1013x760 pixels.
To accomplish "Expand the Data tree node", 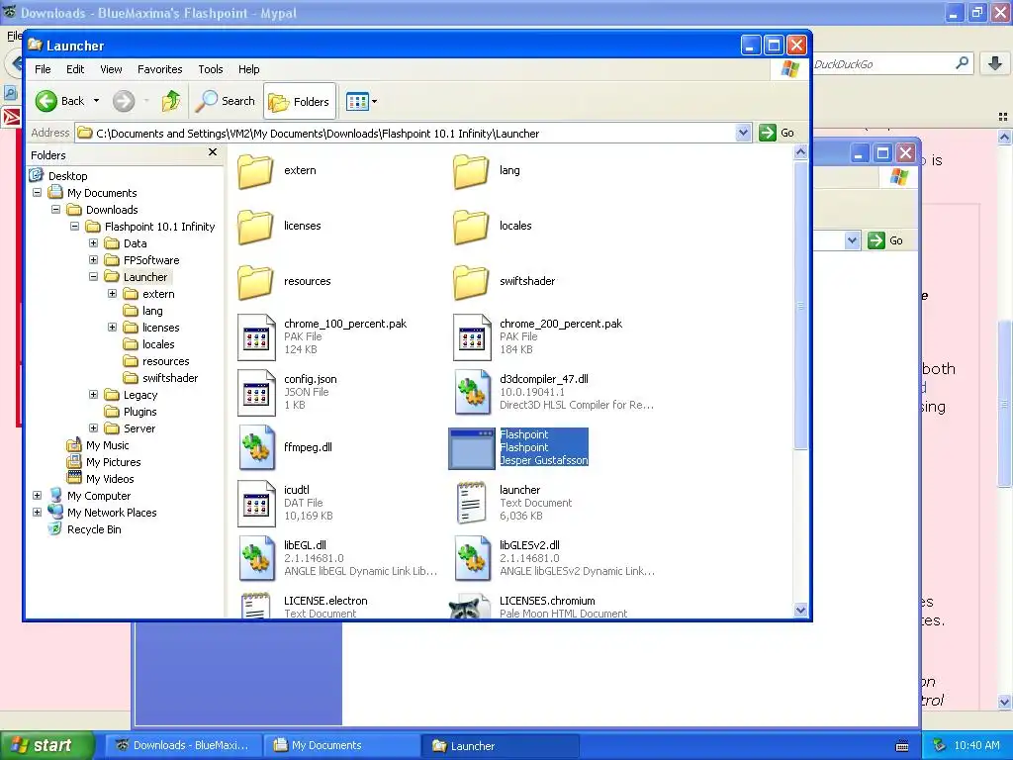I will (x=93, y=243).
